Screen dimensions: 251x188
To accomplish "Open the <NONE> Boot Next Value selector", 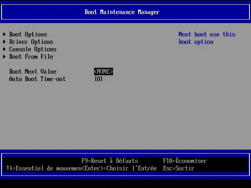I will [104, 71].
